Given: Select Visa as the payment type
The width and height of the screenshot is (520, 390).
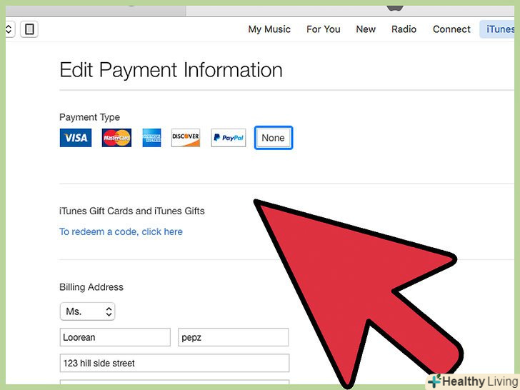Looking at the screenshot, I should tap(76, 138).
